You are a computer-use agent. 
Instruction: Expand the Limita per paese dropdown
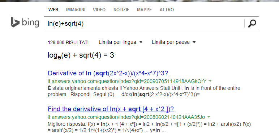[x=174, y=42]
